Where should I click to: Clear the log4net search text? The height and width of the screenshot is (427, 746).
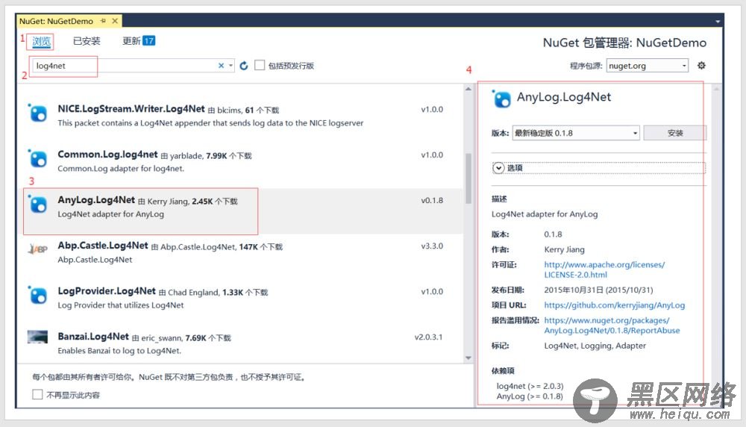click(x=221, y=66)
